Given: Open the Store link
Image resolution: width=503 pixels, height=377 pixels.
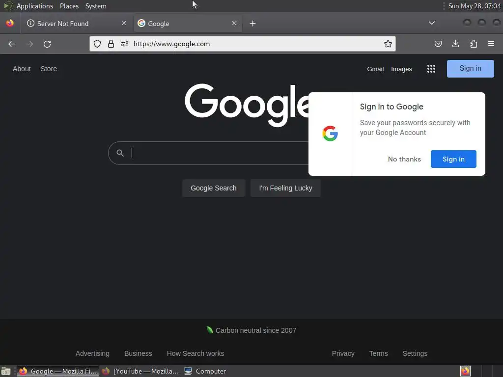Looking at the screenshot, I should coord(49,69).
